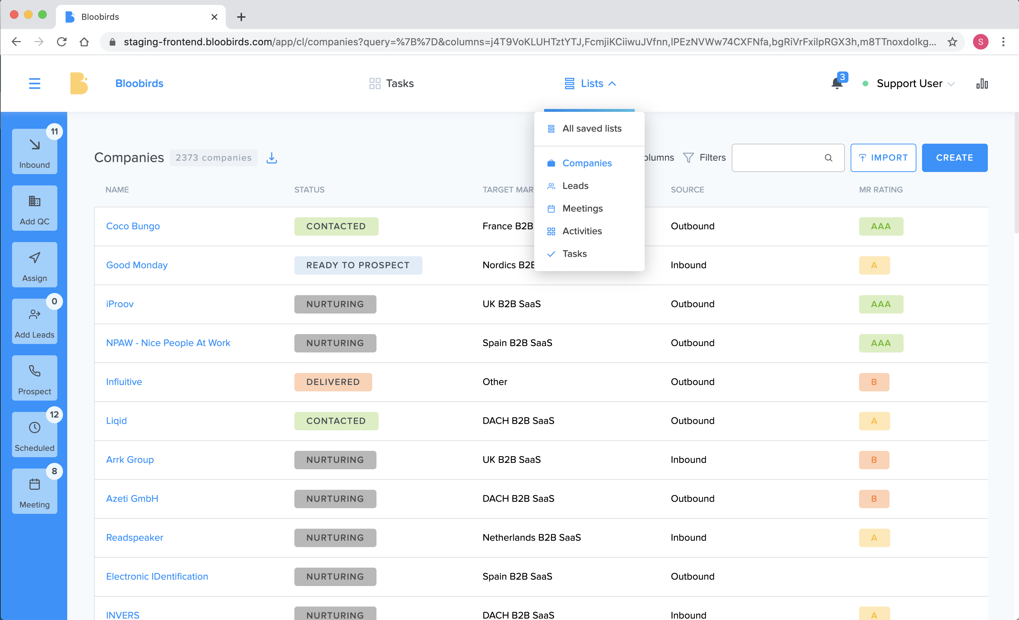Click the page vertical scrollbar
The image size is (1019, 620).
point(1016,174)
